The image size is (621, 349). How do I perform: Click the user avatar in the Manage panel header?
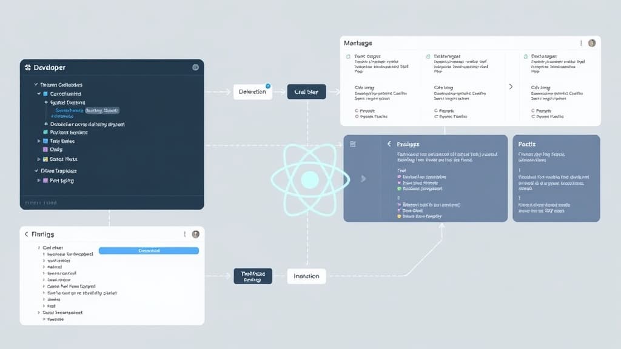pos(591,44)
